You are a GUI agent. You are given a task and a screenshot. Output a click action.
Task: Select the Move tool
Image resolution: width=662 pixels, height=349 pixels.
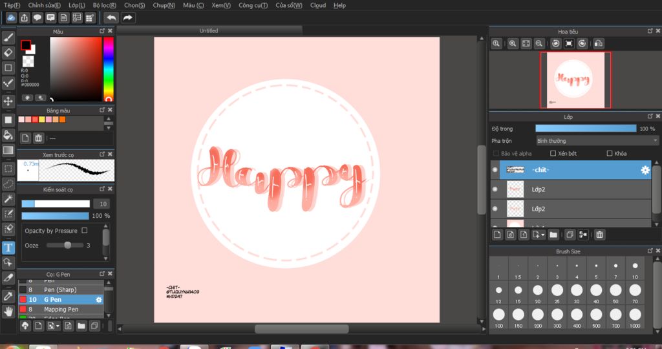(x=8, y=101)
